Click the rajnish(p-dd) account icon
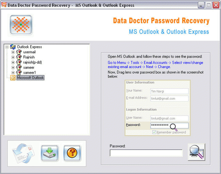Image resolution: width=221 pixels, height=174 pixels. [x=19, y=62]
